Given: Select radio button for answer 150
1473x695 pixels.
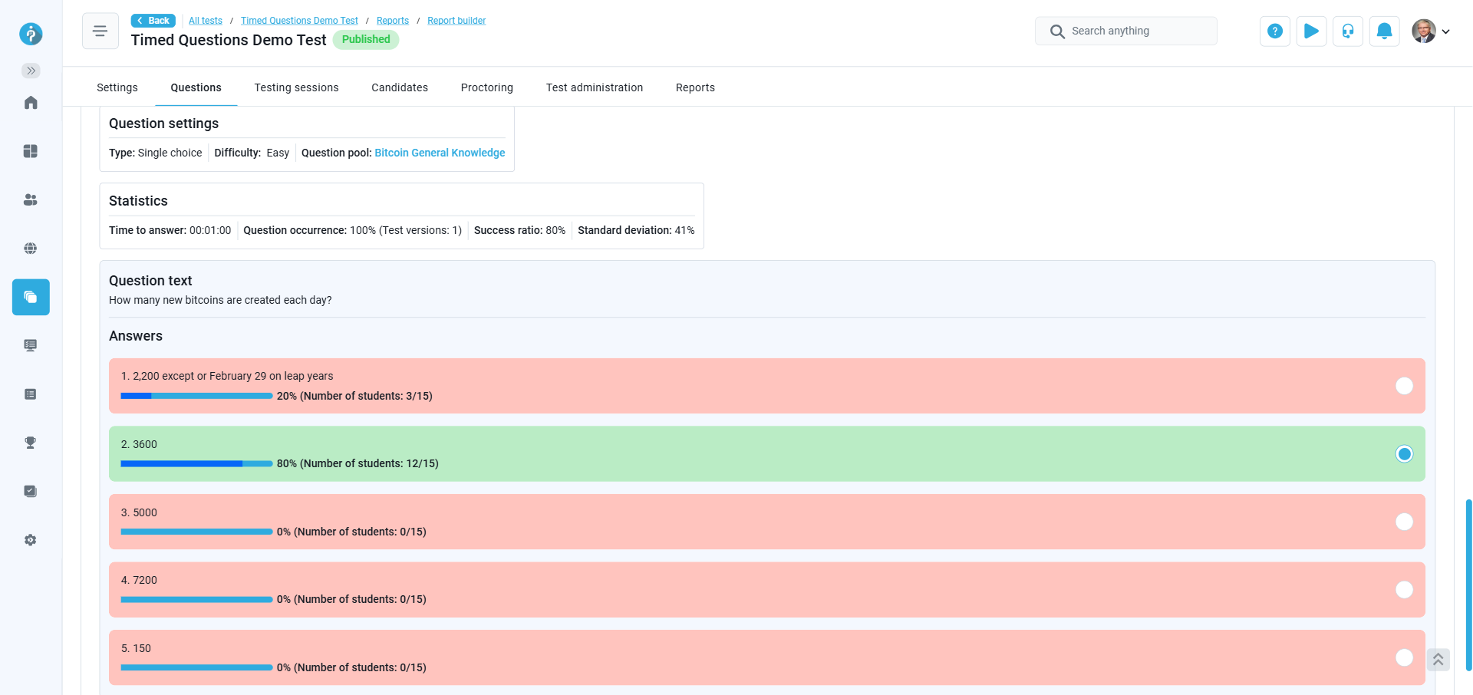Looking at the screenshot, I should pyautogui.click(x=1404, y=657).
